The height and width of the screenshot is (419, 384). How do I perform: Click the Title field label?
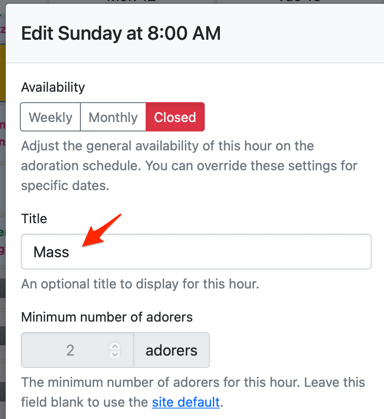[34, 218]
